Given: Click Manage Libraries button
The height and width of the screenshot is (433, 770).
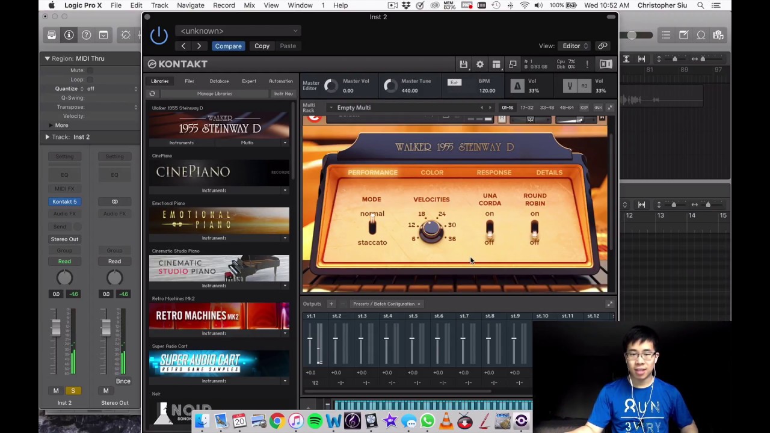Looking at the screenshot, I should tap(215, 94).
